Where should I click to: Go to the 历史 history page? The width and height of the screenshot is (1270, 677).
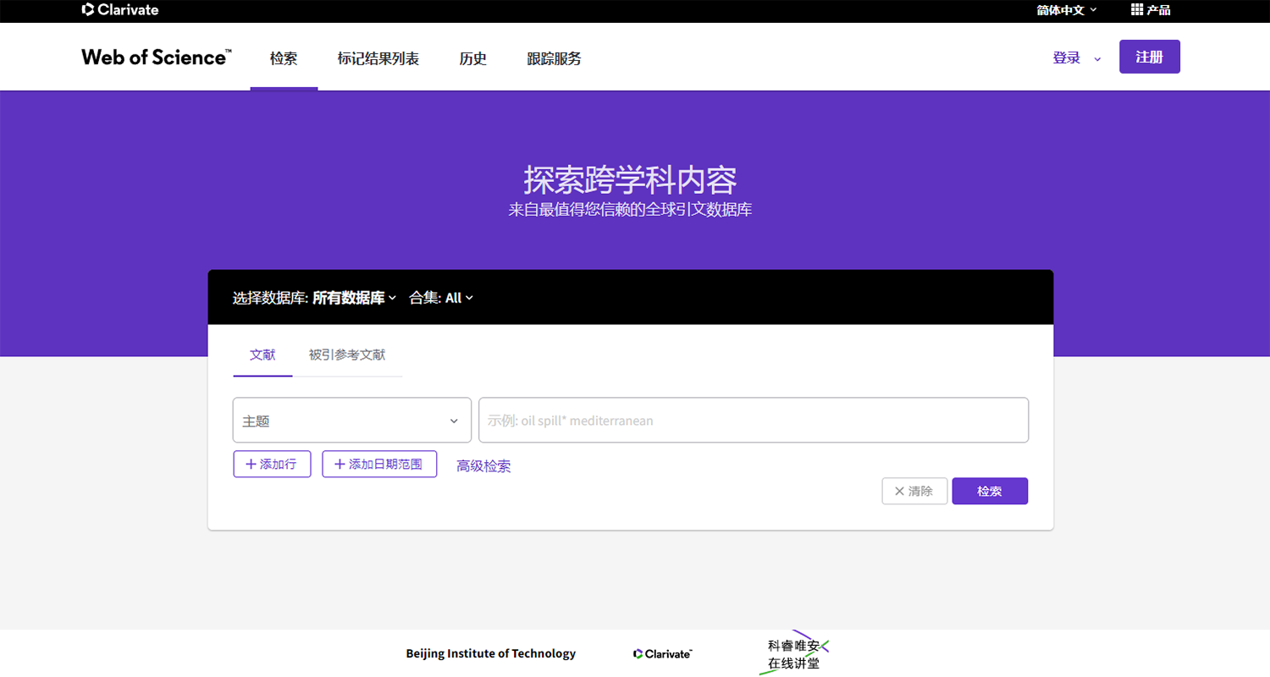[x=472, y=58]
